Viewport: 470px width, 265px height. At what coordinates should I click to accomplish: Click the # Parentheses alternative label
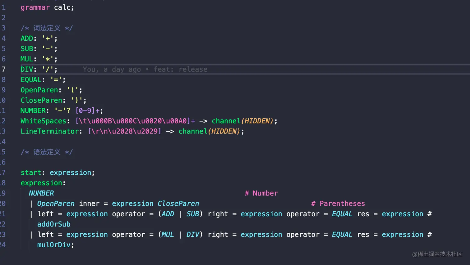click(x=338, y=204)
